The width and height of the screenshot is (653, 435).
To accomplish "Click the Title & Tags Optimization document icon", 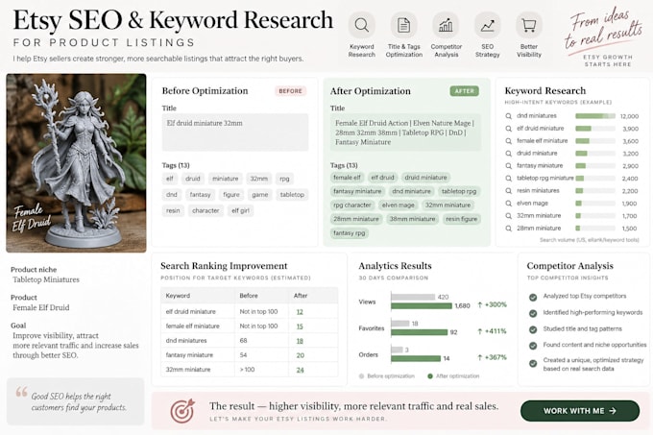I will (x=403, y=25).
